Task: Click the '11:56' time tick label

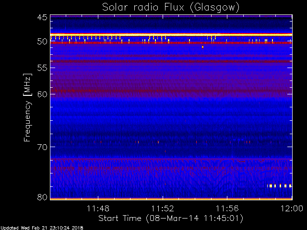Action: [x=227, y=208]
